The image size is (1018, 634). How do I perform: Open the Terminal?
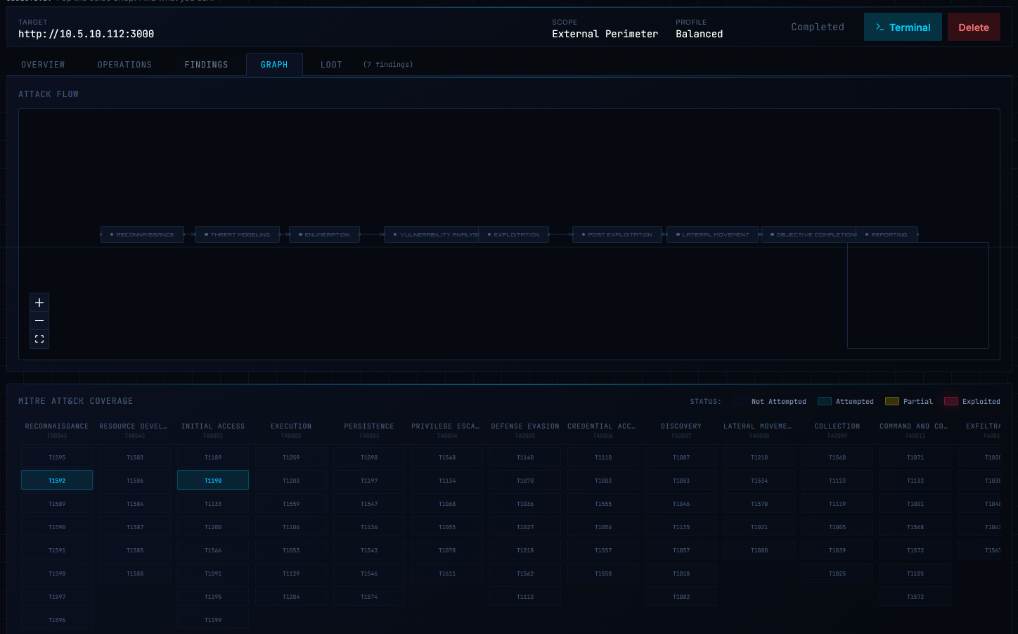click(x=903, y=27)
